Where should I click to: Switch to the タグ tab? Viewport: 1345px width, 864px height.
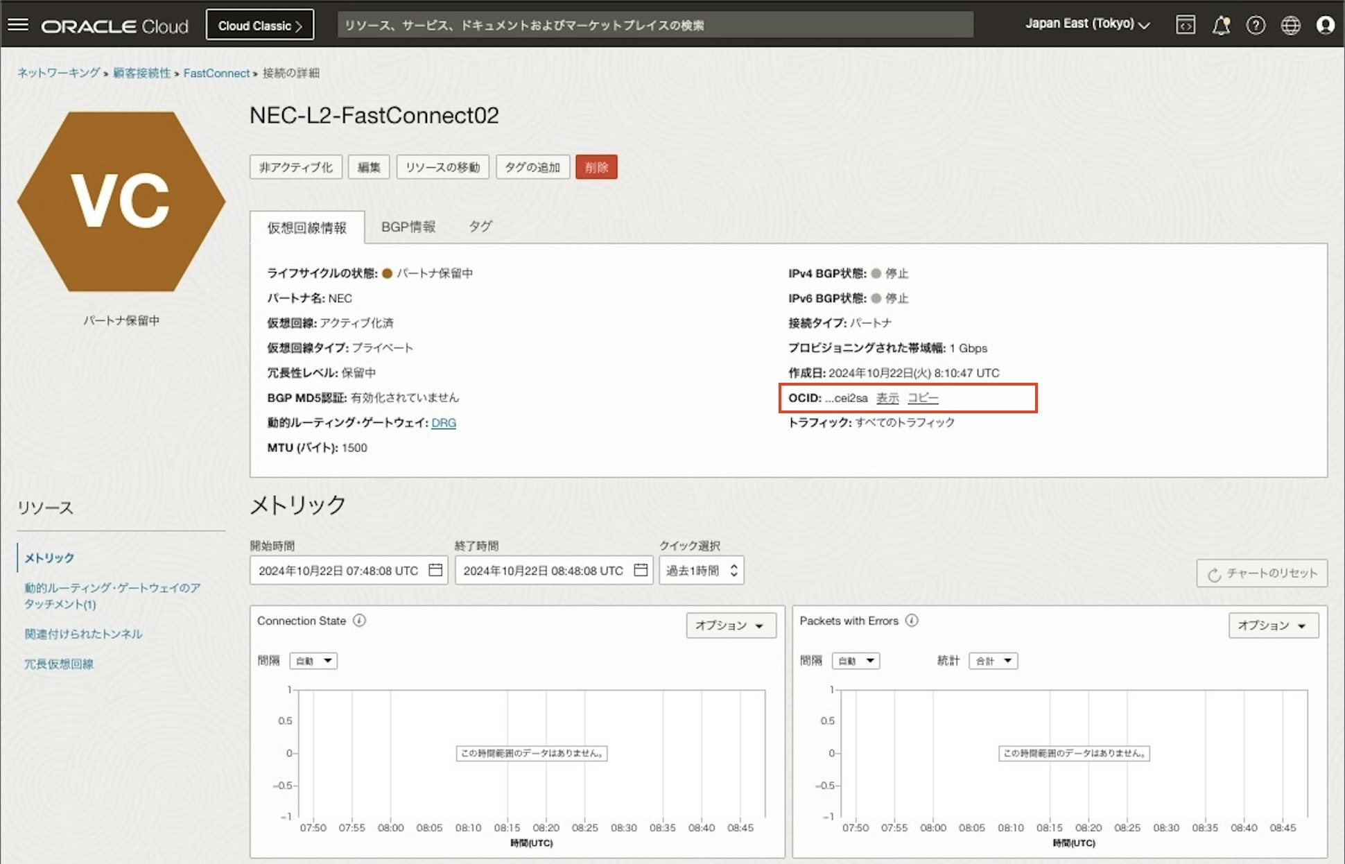[x=480, y=227]
